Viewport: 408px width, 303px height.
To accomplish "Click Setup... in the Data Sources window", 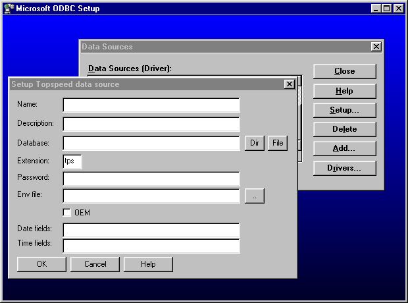I will (x=345, y=110).
